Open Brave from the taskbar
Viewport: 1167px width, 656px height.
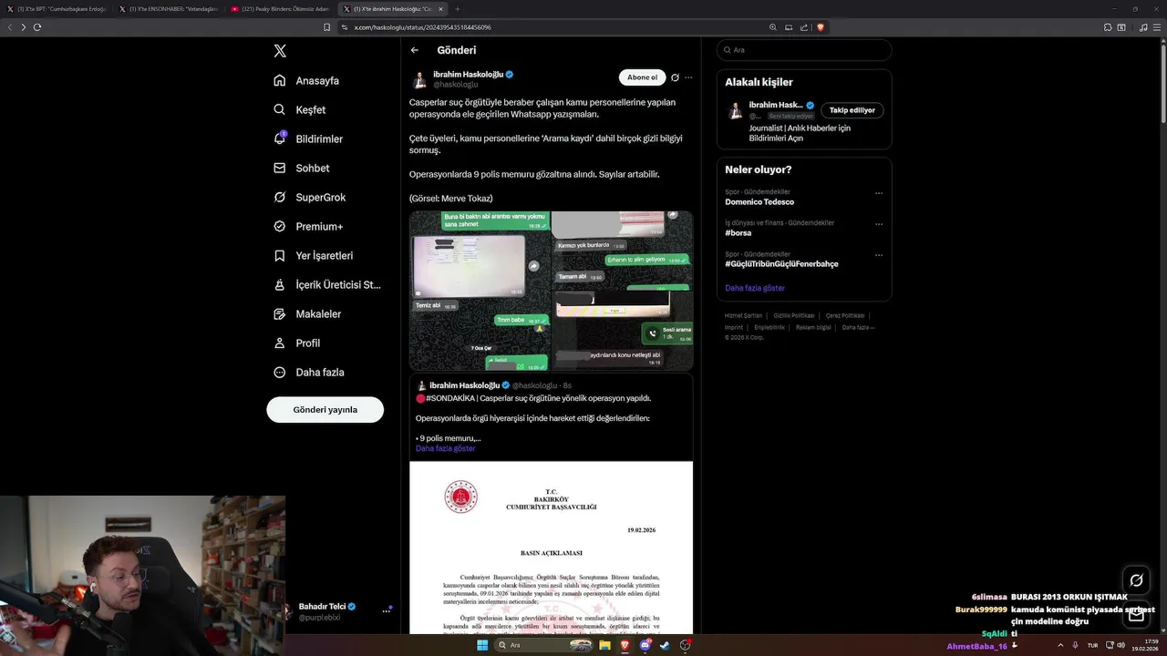(625, 645)
